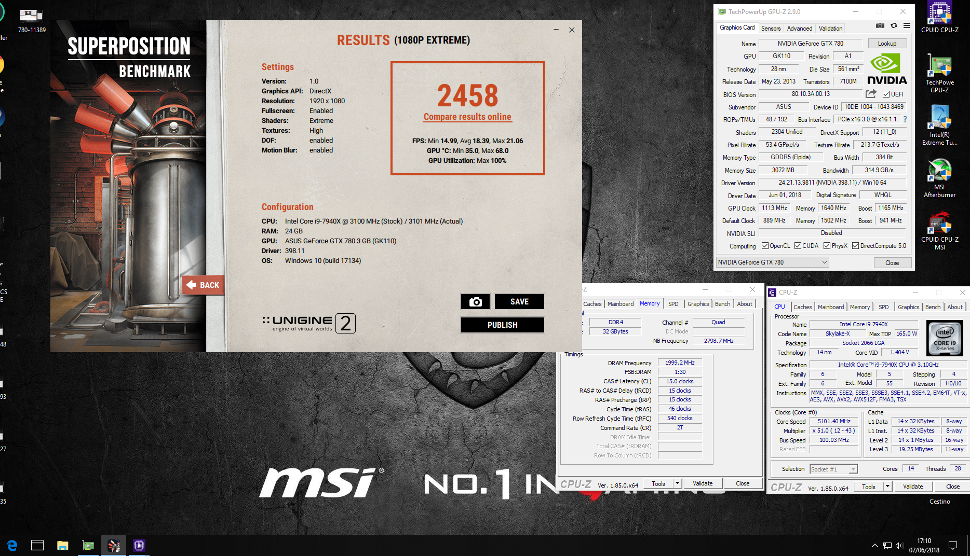The height and width of the screenshot is (556, 970).
Task: Switch to CPU-Z in the taskbar
Action: [x=139, y=545]
